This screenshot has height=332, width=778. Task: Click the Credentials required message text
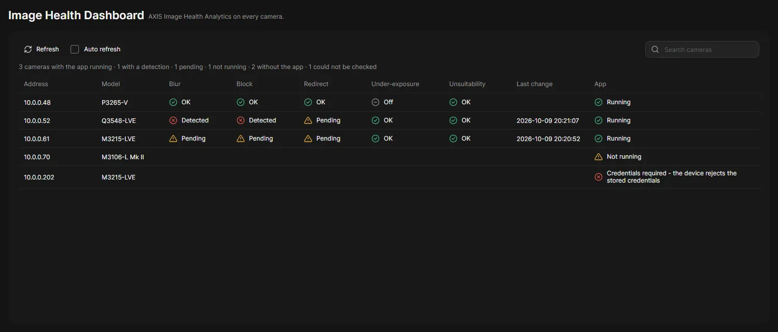tap(672, 177)
